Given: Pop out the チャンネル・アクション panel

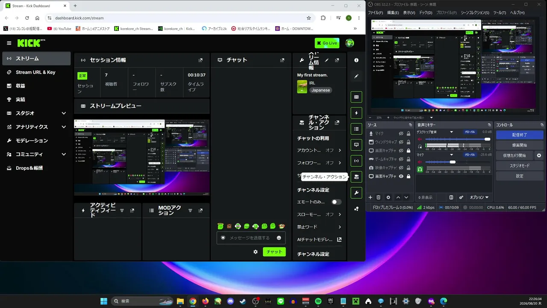Looking at the screenshot, I should tap(337, 122).
